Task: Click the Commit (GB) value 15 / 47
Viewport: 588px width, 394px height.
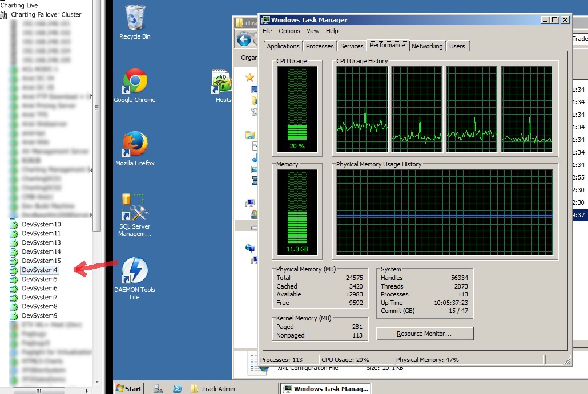Action: pos(458,311)
